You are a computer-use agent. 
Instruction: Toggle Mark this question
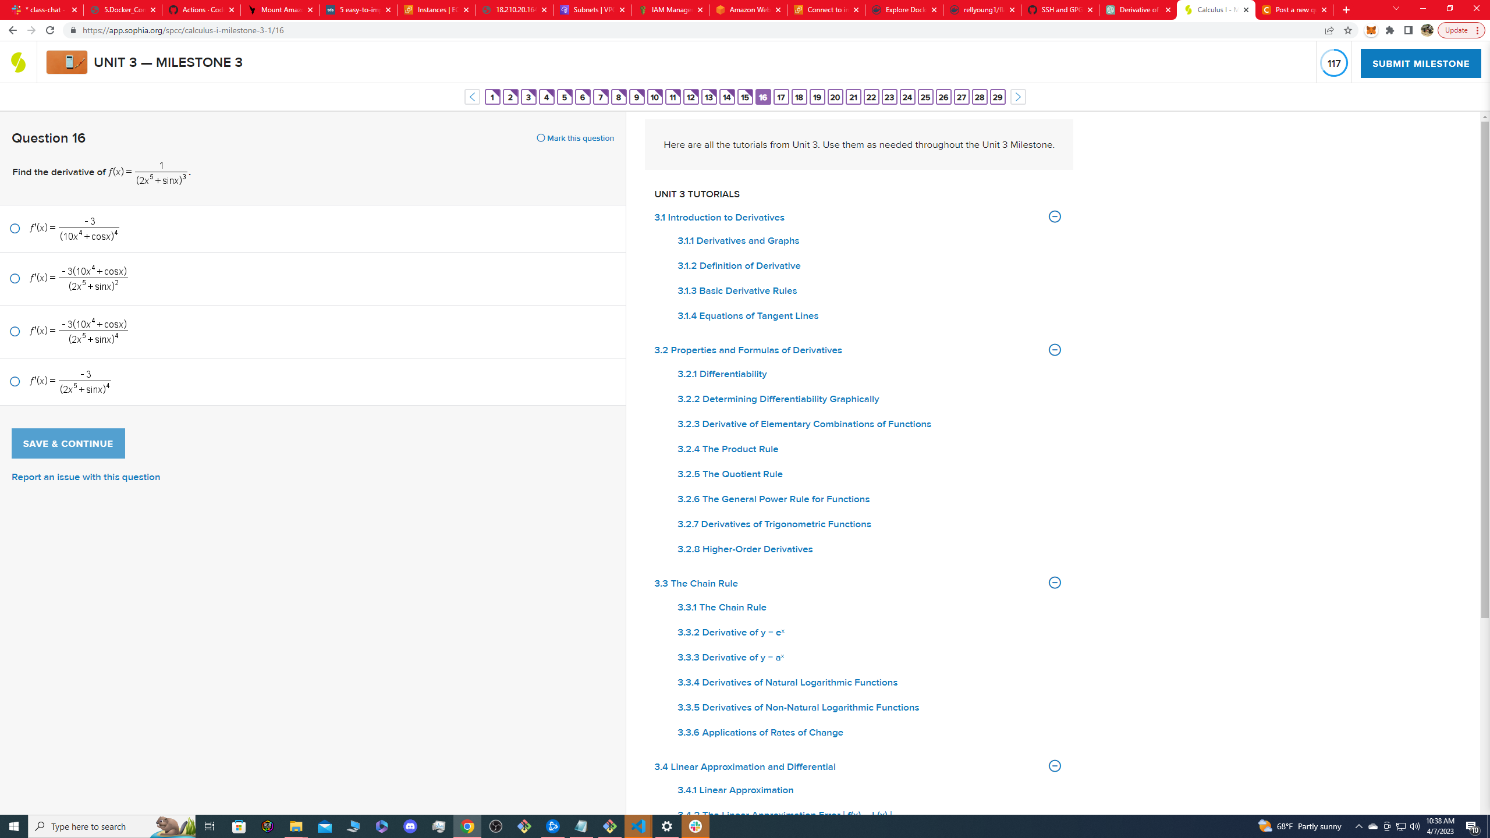575,139
